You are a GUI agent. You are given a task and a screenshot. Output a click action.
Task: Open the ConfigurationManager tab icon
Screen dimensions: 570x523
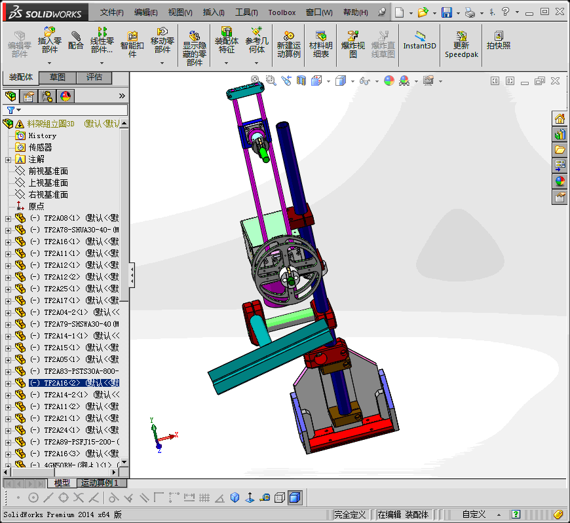47,96
